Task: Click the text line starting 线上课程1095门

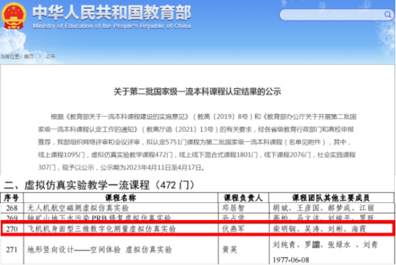Action: click(197, 154)
